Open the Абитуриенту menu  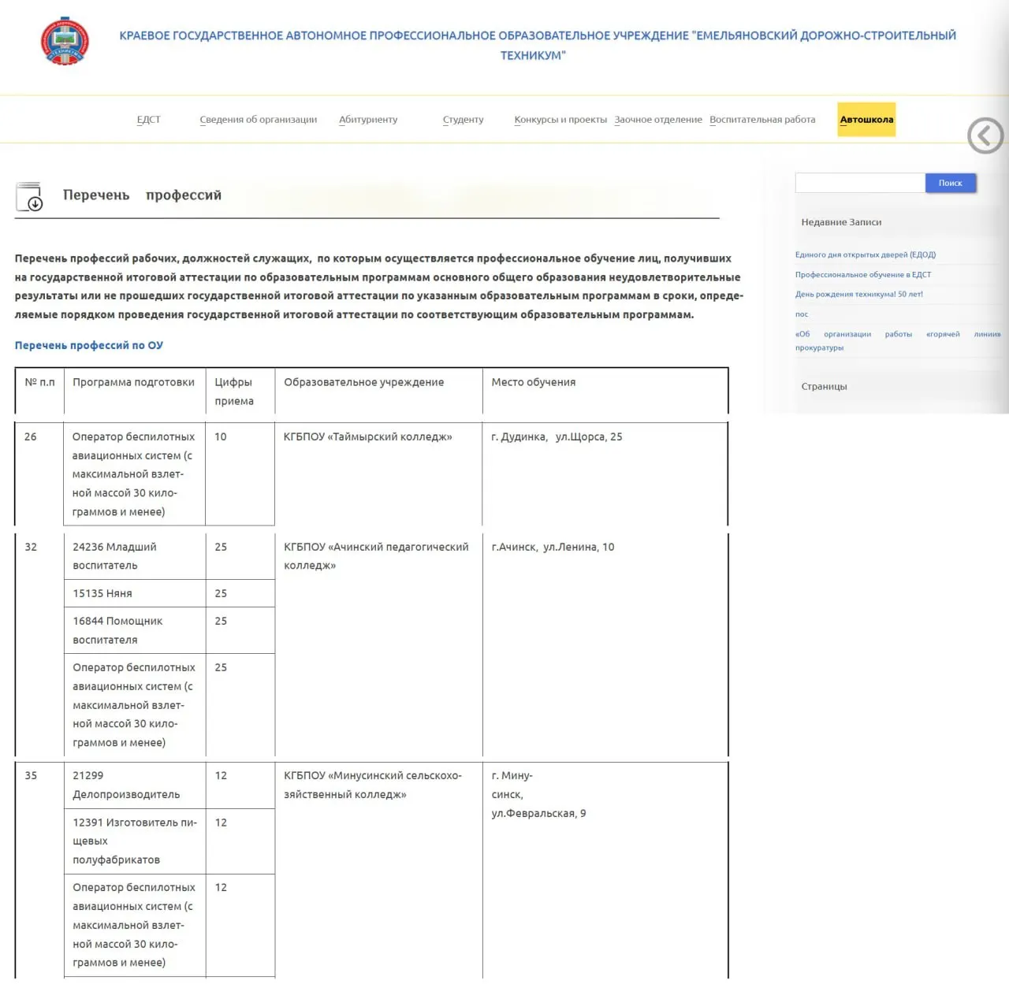click(368, 120)
